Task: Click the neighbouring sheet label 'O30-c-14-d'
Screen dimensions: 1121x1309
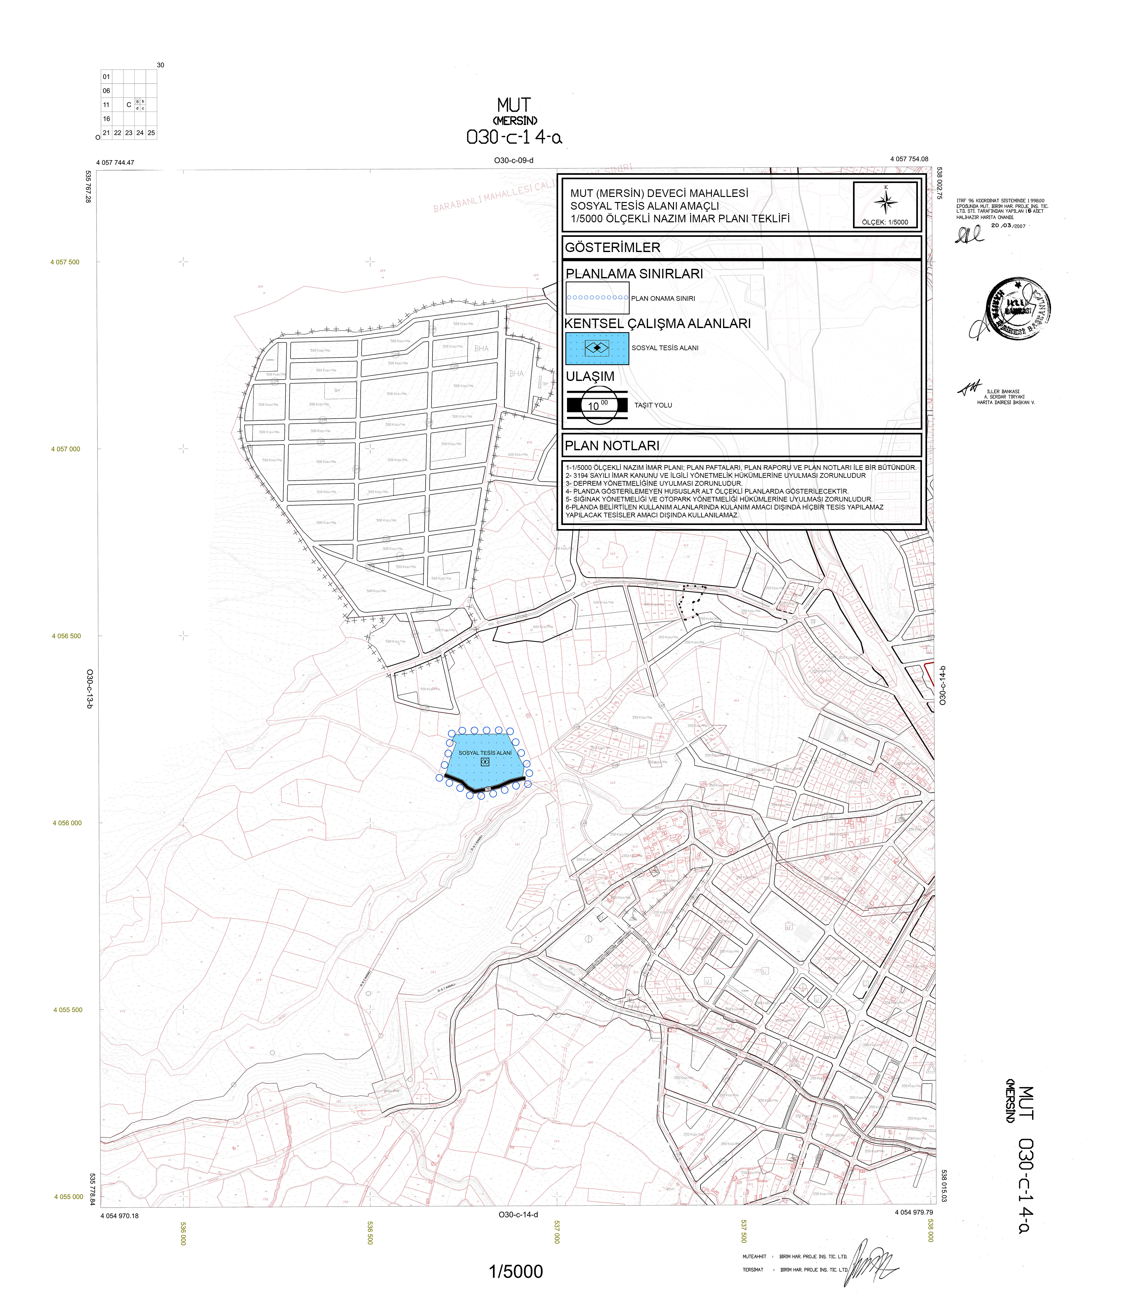Action: 518,1214
